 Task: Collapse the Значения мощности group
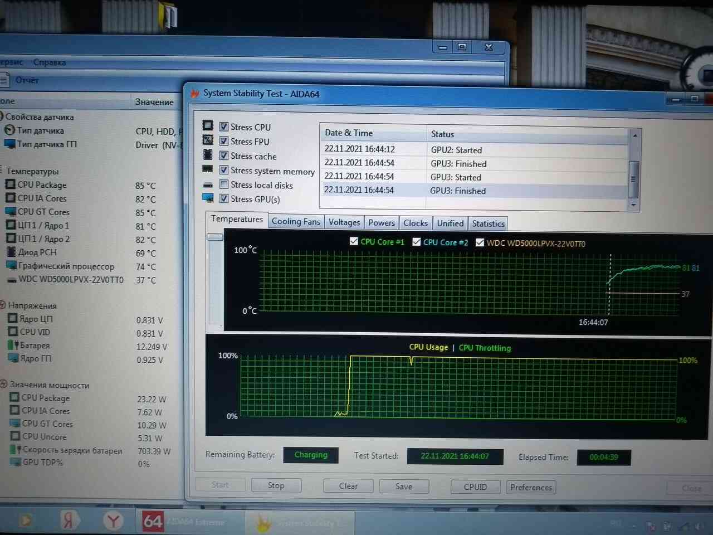click(x=3, y=384)
